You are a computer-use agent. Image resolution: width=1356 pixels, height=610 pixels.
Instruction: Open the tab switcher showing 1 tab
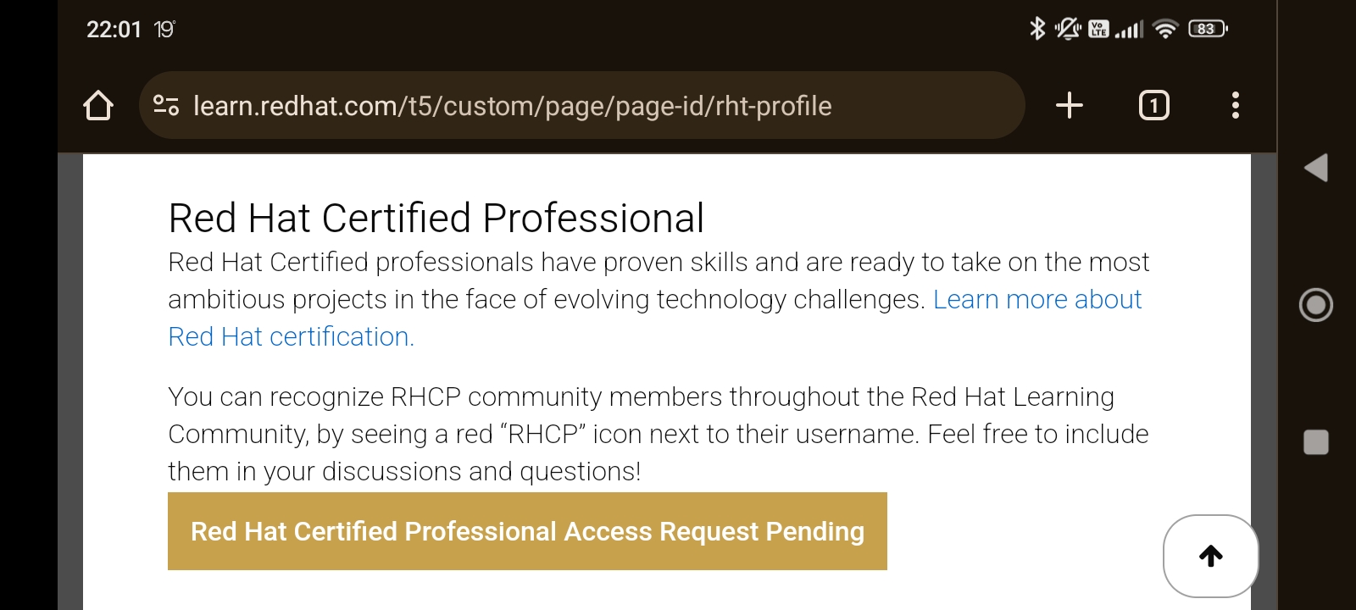tap(1153, 105)
